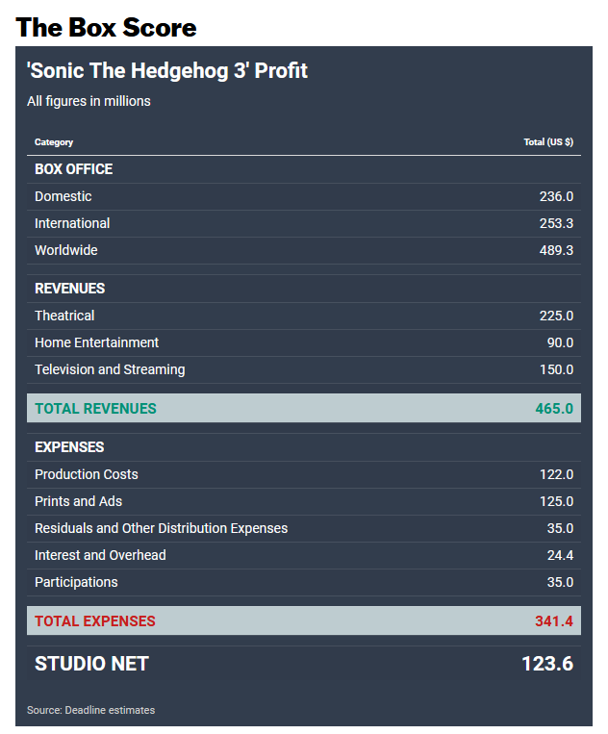This screenshot has height=734, width=608.
Task: Select the 'Sonic The Hedgehog 3' Profit title
Action: click(x=167, y=70)
